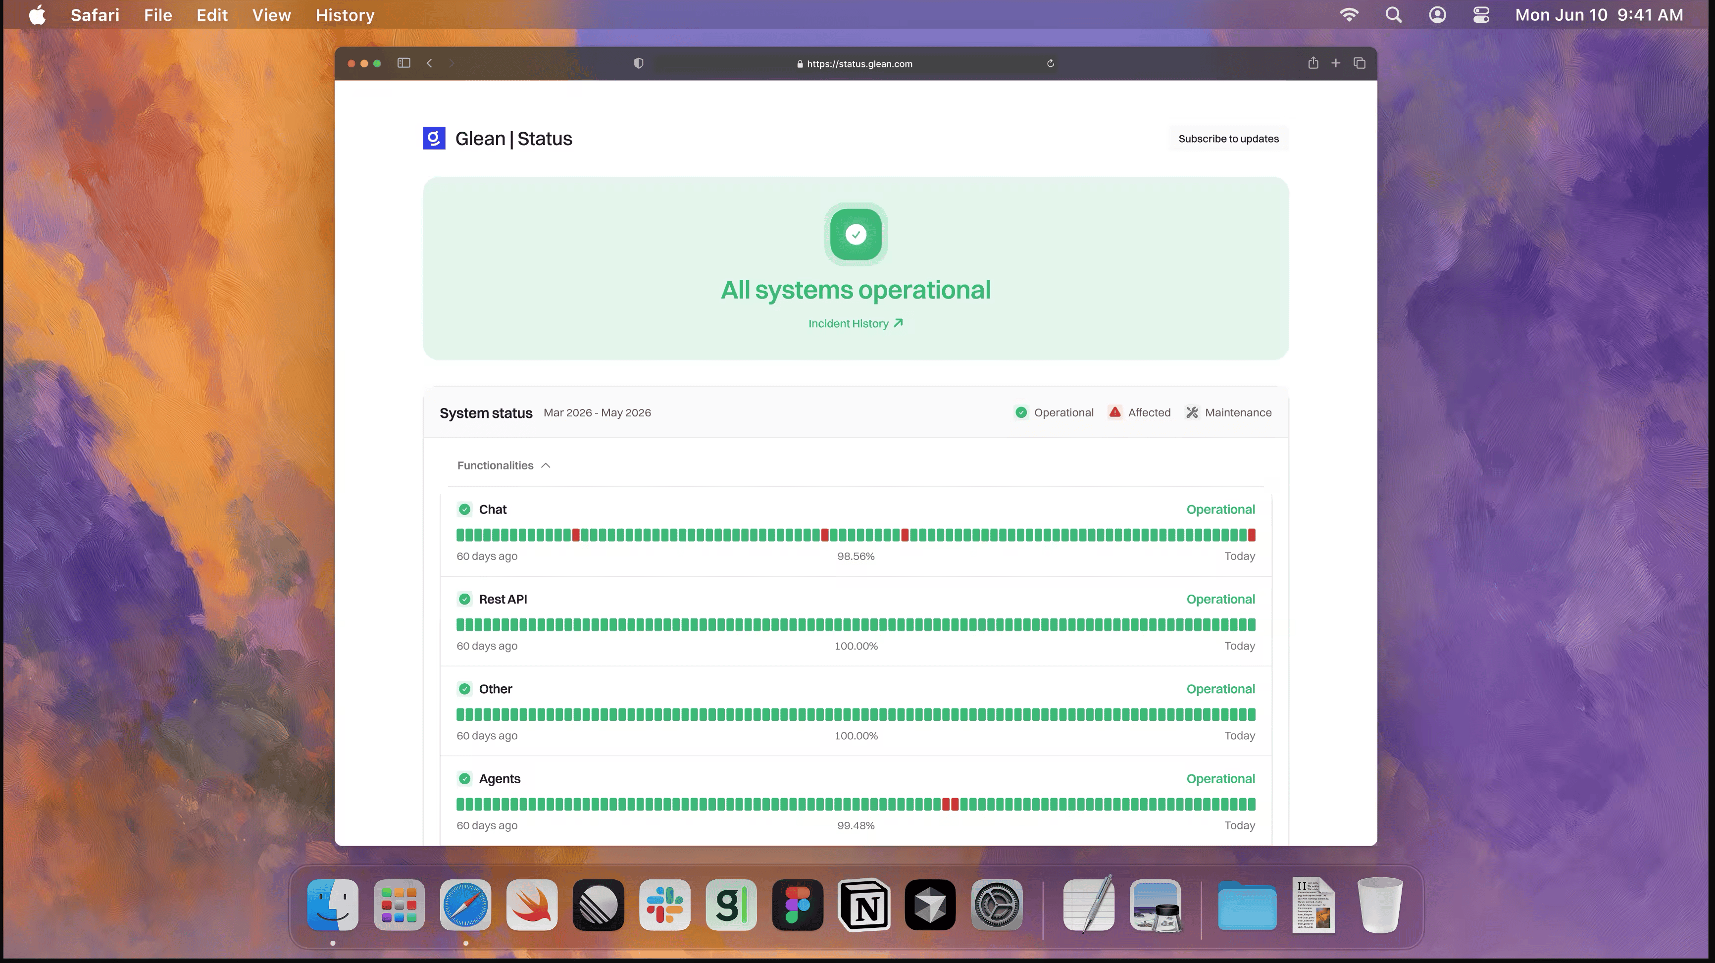
Task: Click the Glean logo icon
Action: 434,139
